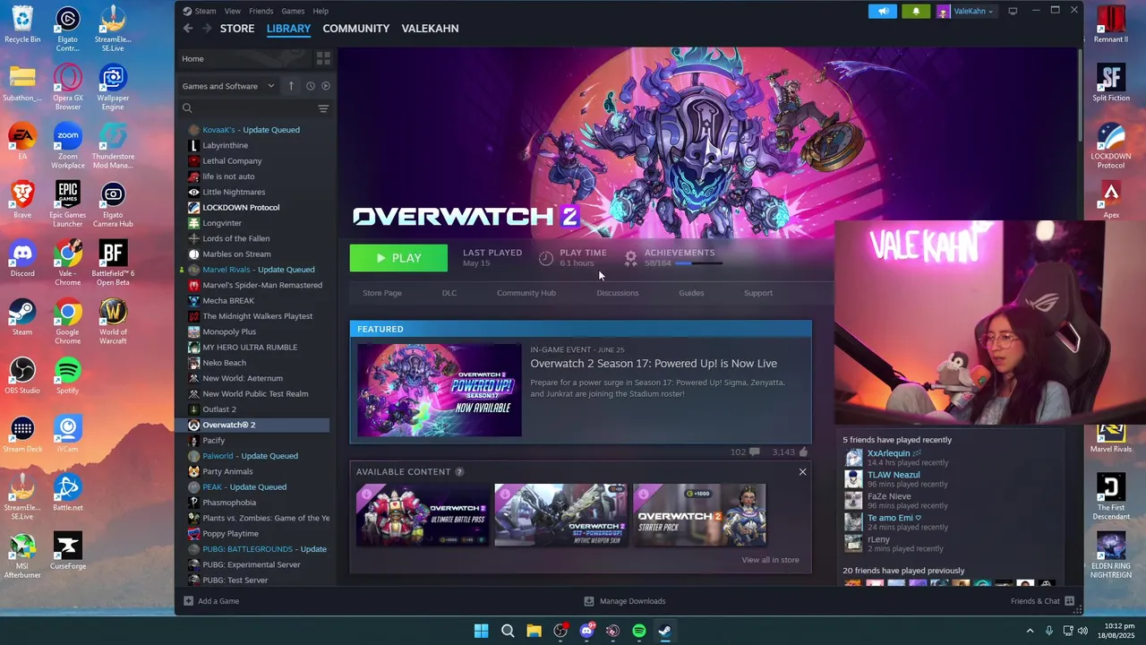The width and height of the screenshot is (1146, 645).
Task: Click the Windows Start button
Action: tap(481, 631)
